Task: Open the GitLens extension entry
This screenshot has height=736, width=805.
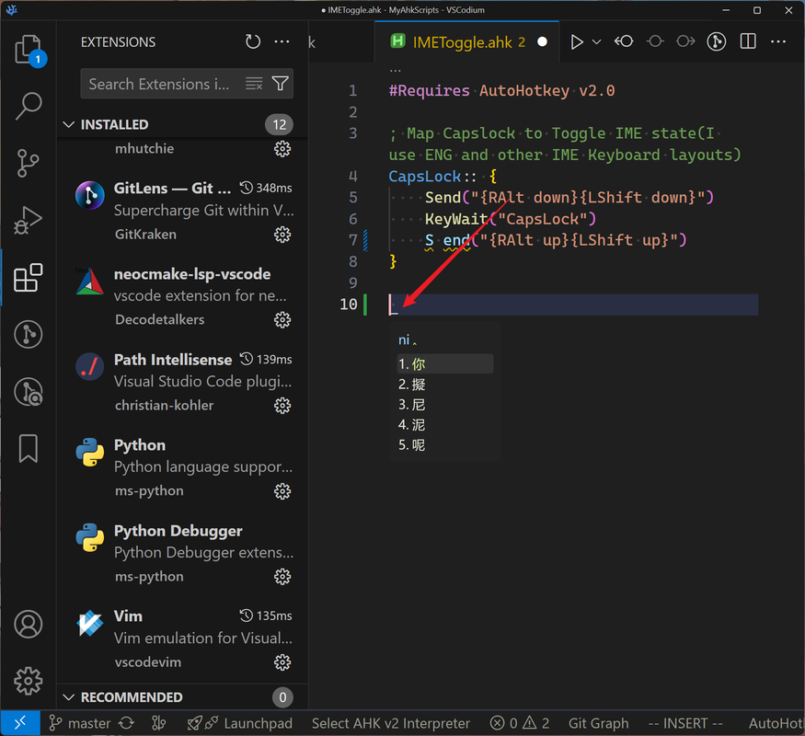Action: point(182,211)
